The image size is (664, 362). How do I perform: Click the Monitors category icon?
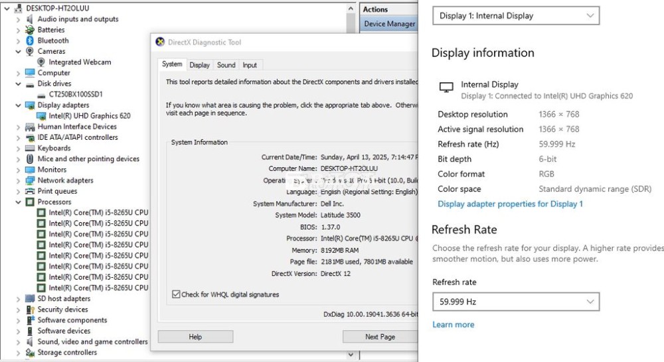tap(30, 170)
